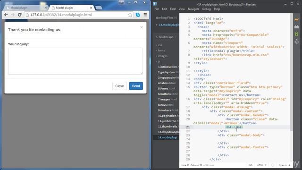Viewport: 302px width, 170px height.
Task: Click the modal textarea grip handle
Action: point(142,73)
